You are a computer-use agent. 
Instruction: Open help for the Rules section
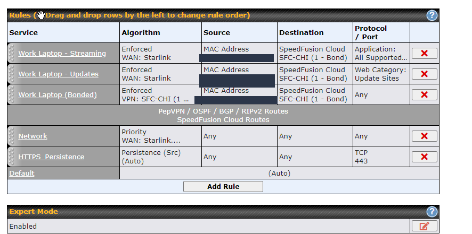coord(432,15)
